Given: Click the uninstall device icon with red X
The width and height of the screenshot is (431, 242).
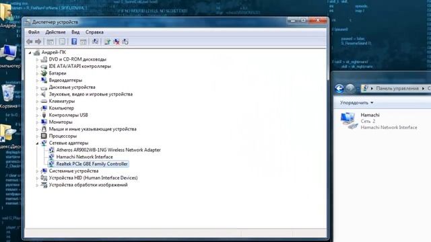Looking at the screenshot, I should 117,42.
